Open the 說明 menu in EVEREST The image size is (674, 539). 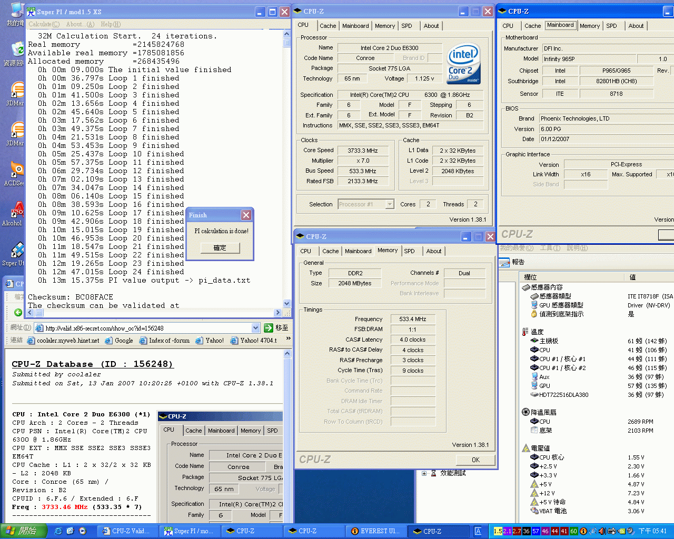[577, 248]
